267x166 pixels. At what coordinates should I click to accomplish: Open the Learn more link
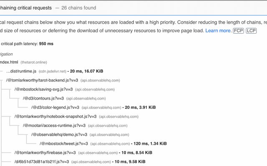(x=218, y=31)
